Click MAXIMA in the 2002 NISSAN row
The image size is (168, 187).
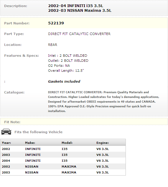click(x=69, y=167)
